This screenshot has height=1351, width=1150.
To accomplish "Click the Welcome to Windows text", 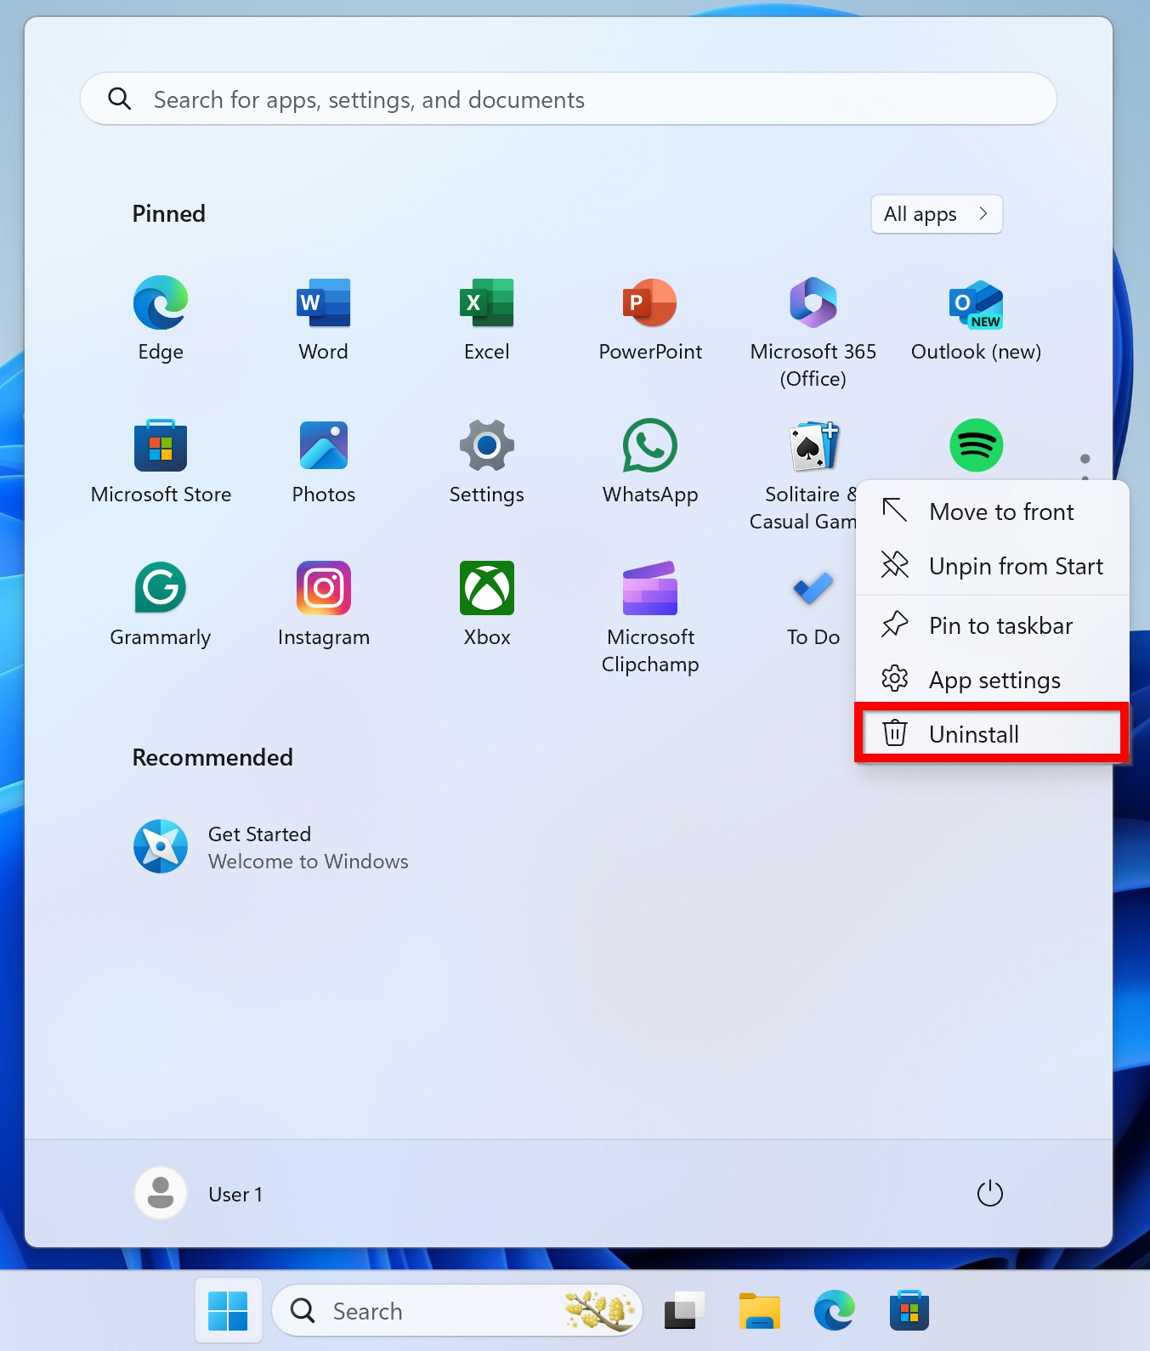I will (x=309, y=862).
